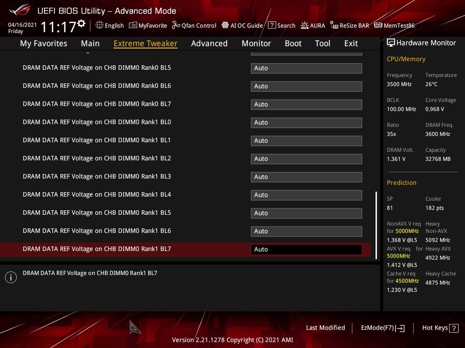
Task: Click the globe language icon
Action: click(x=99, y=25)
